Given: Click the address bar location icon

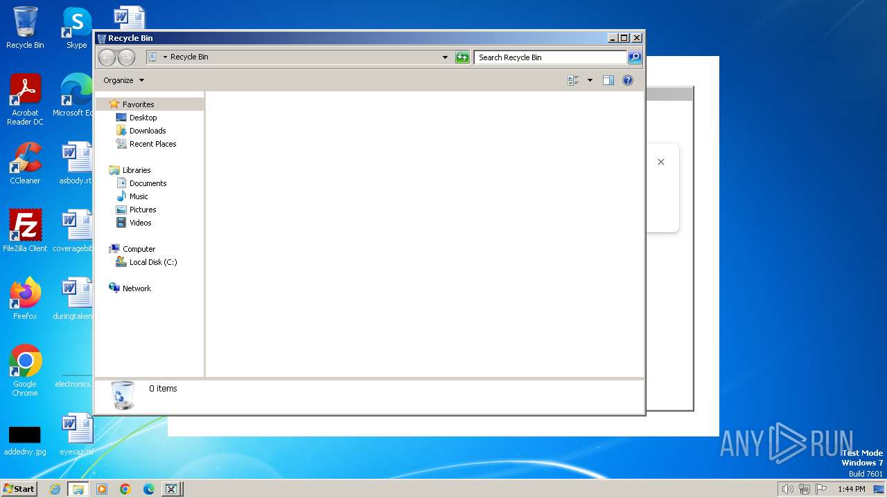Looking at the screenshot, I should (x=152, y=57).
